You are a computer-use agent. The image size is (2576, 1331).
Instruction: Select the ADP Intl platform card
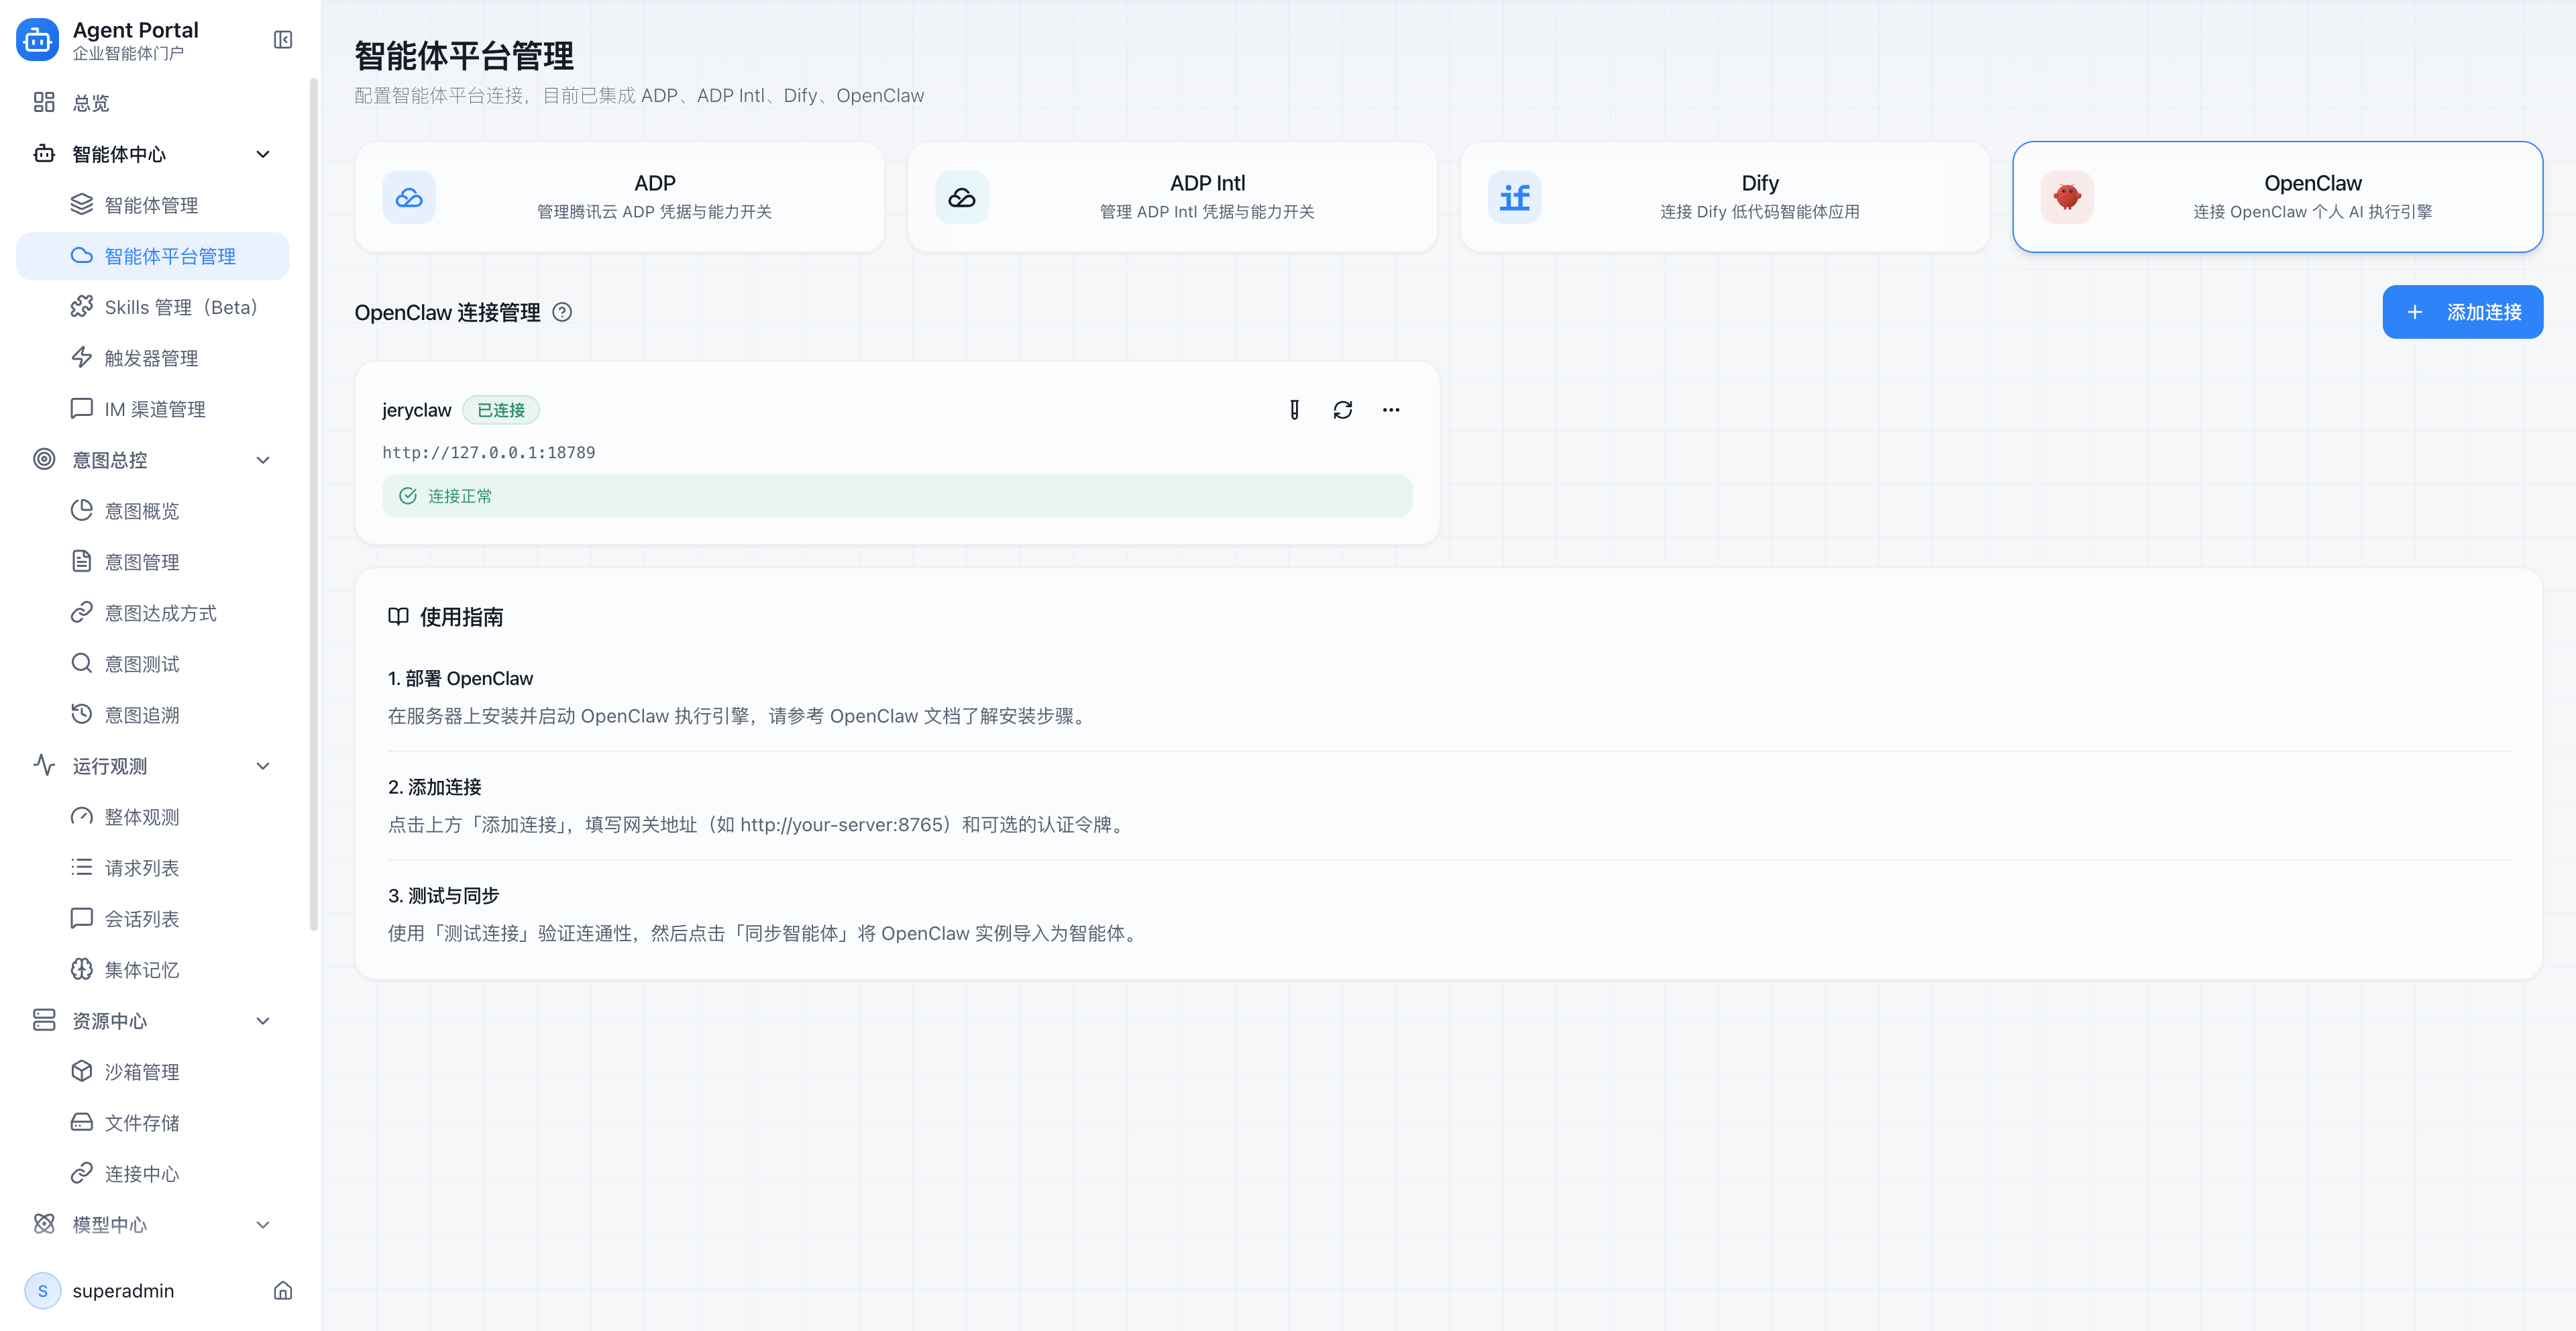1171,197
